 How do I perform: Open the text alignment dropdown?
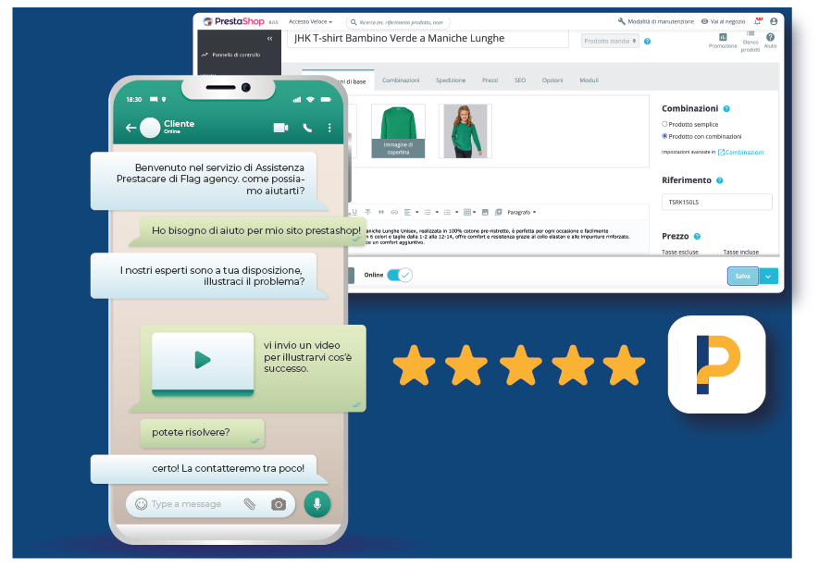411,212
